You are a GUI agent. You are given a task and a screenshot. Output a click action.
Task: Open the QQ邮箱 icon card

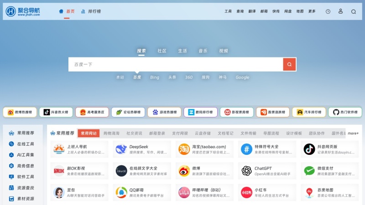point(142,192)
